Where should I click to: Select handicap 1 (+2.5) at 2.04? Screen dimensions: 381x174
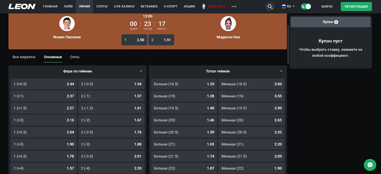pos(44,132)
